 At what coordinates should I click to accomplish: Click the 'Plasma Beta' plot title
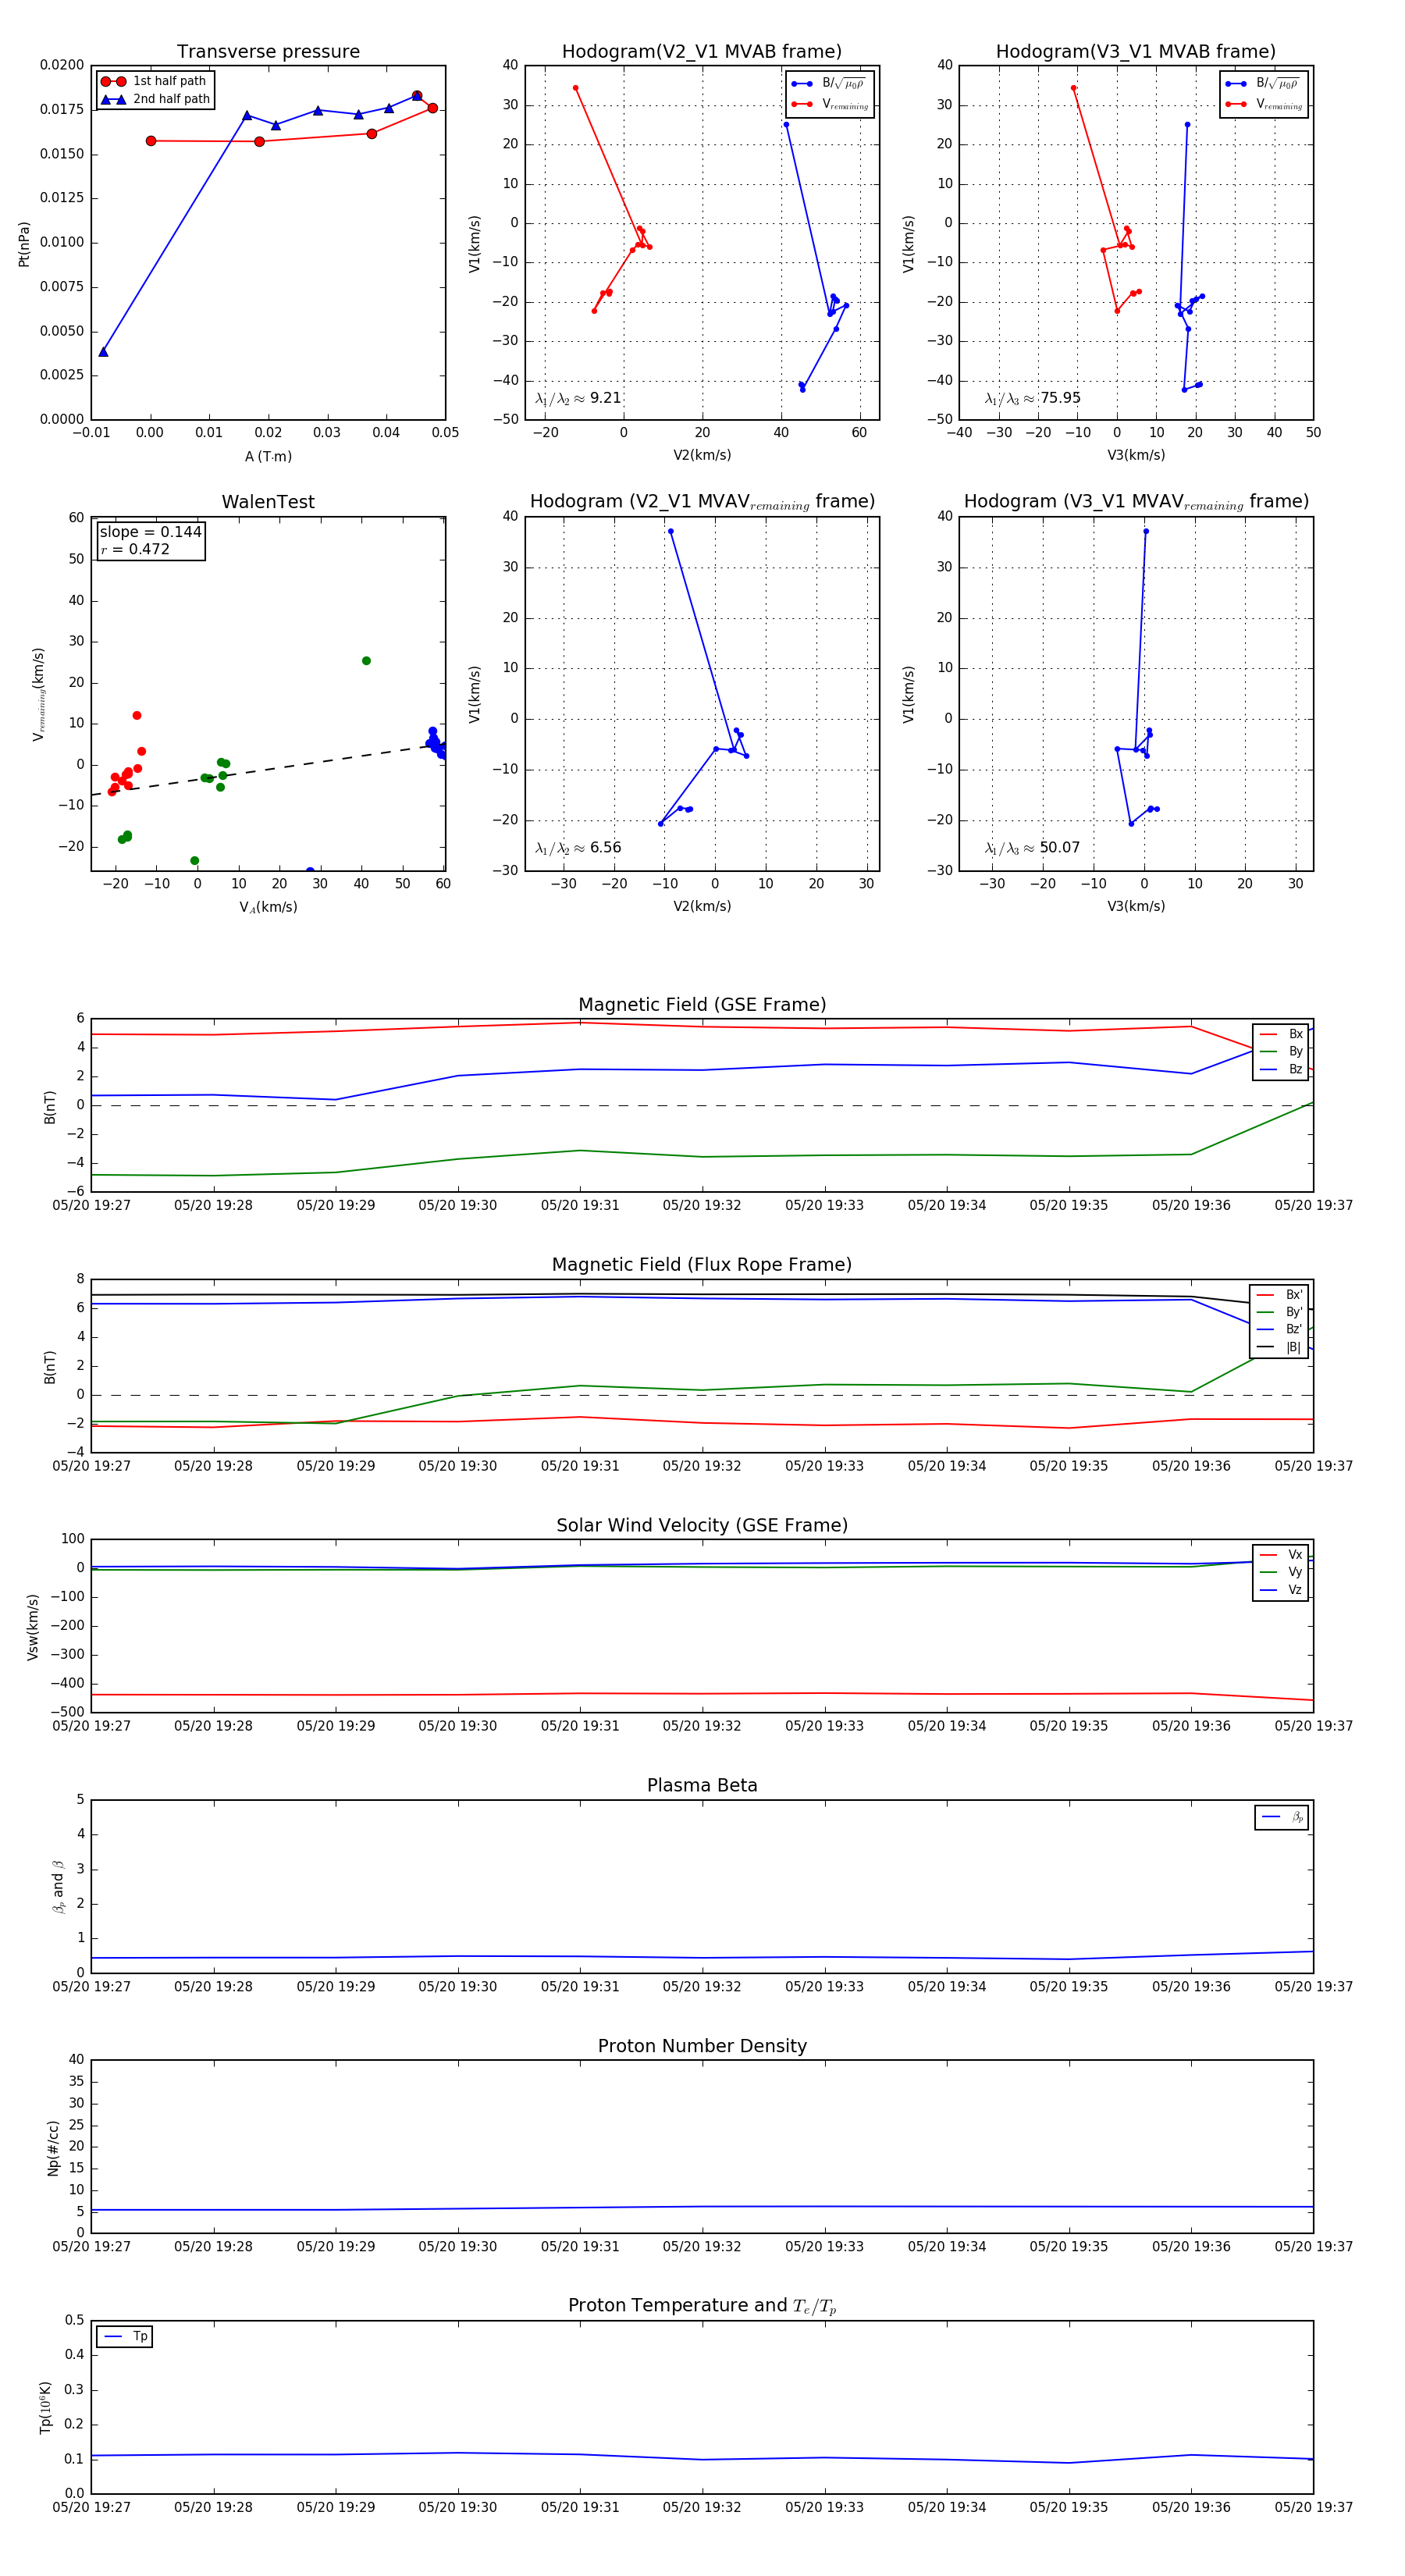[702, 1785]
